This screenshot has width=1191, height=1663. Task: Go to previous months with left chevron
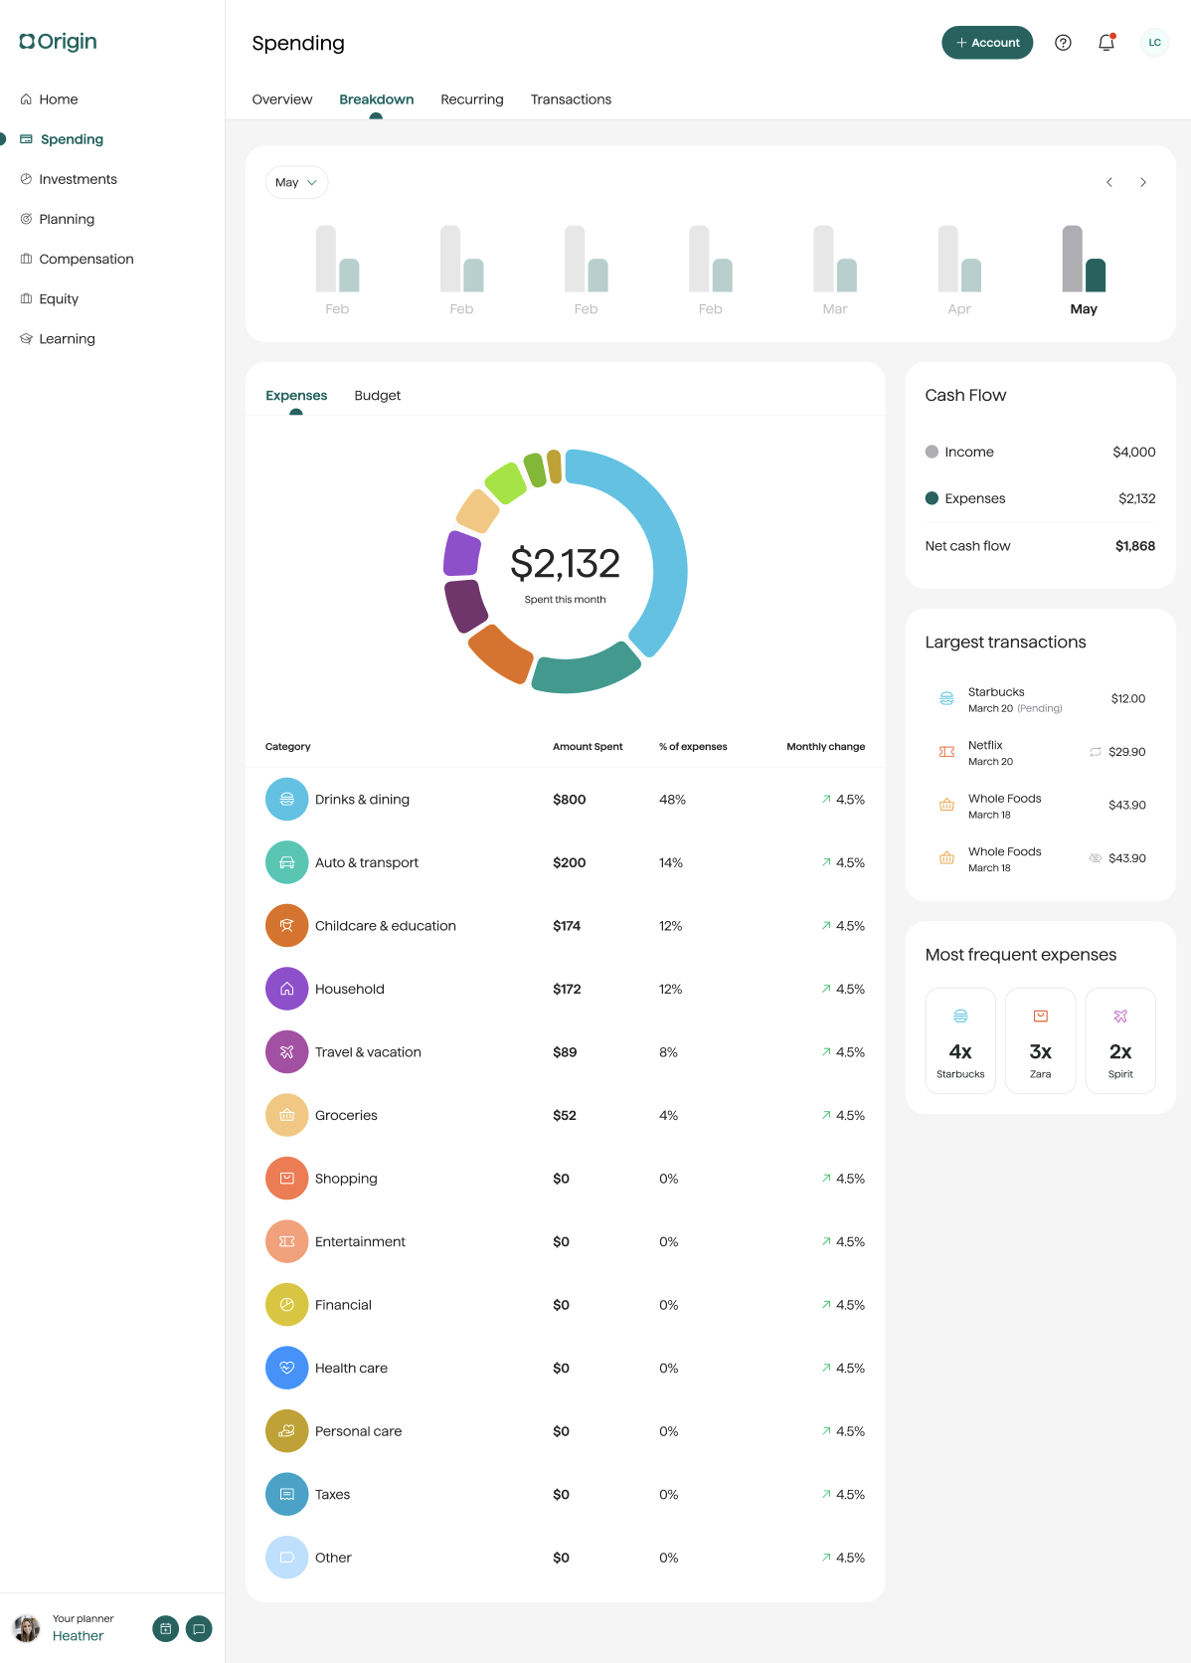(x=1109, y=182)
